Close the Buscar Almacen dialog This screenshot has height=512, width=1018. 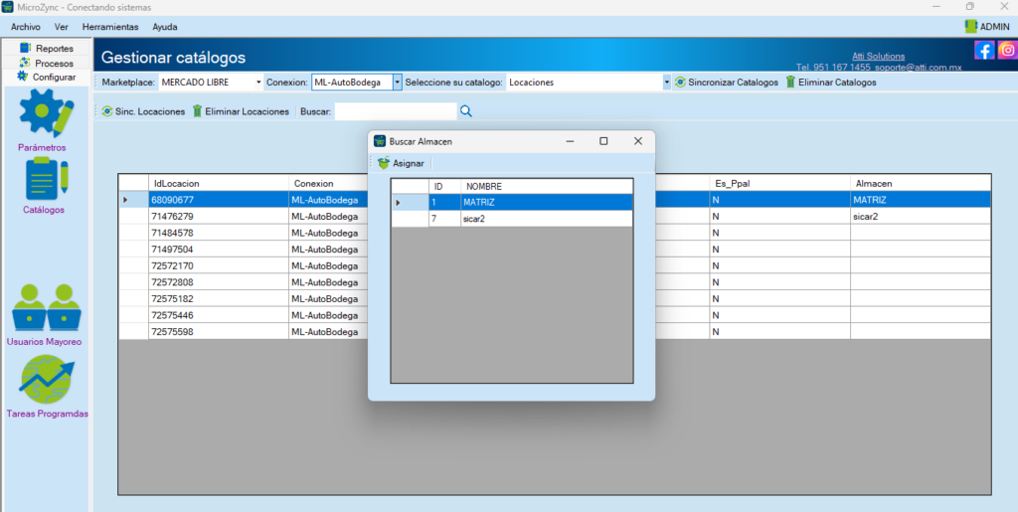click(637, 141)
